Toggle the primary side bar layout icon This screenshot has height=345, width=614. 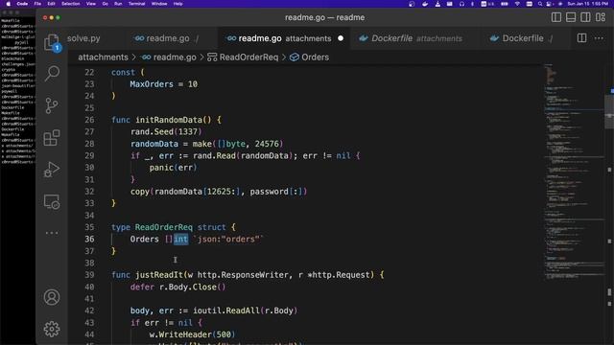pos(556,17)
